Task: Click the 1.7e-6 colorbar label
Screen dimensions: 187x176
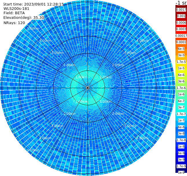Action: (181, 88)
